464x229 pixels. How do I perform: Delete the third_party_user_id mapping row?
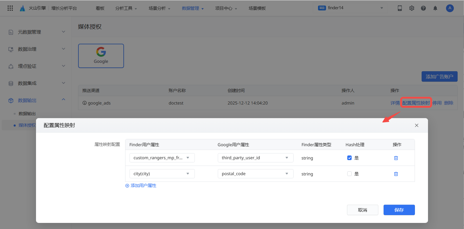tap(396, 158)
